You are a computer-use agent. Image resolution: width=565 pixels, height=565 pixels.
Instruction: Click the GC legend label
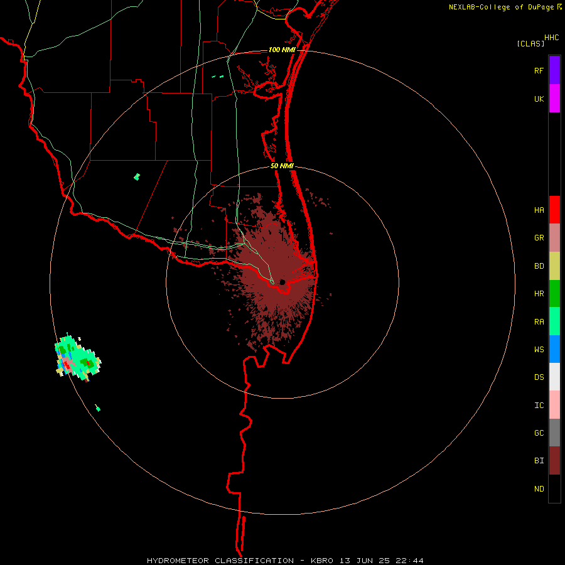tap(539, 433)
